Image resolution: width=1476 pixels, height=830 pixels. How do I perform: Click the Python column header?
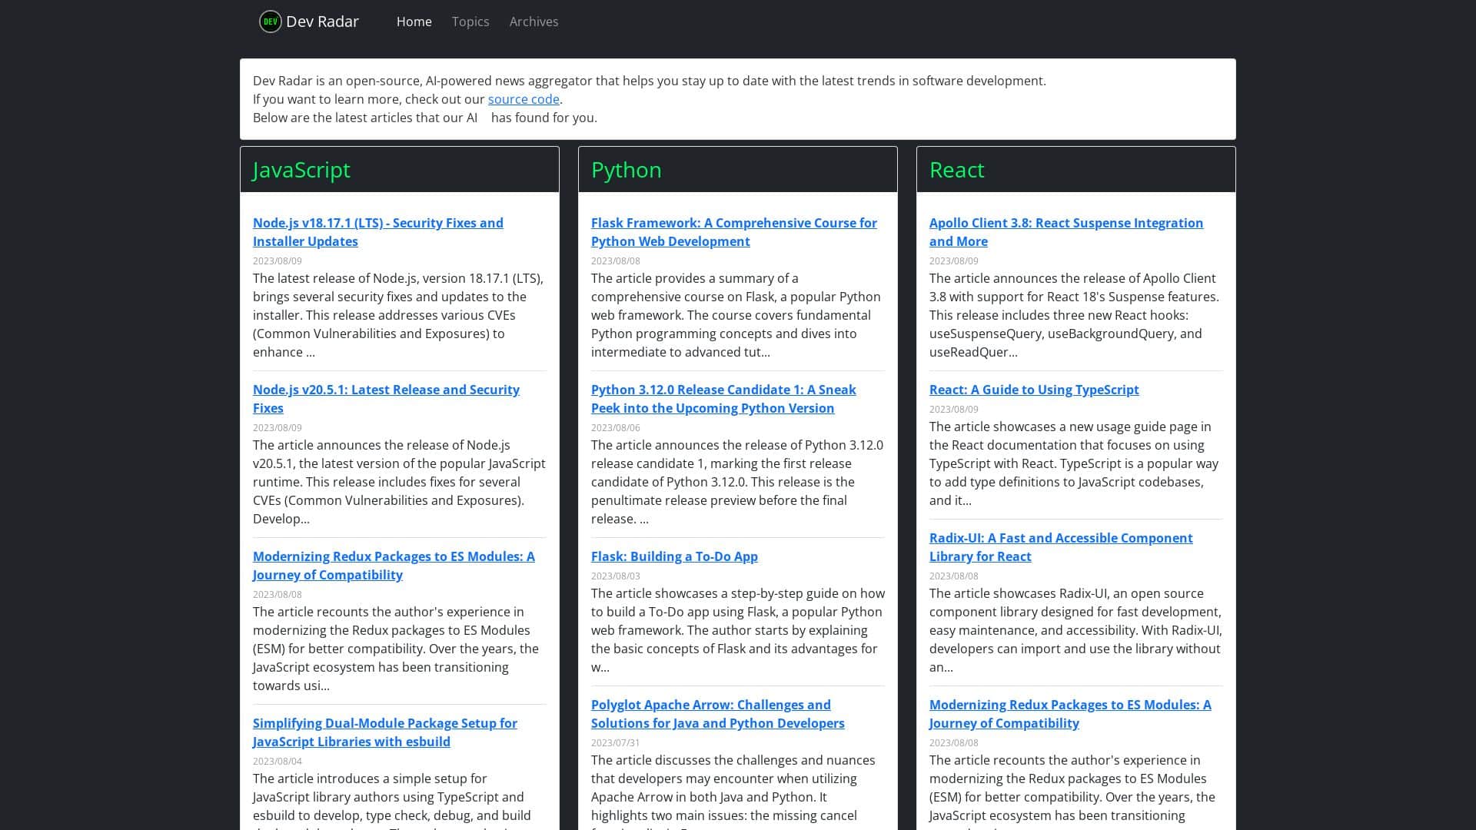pyautogui.click(x=626, y=170)
